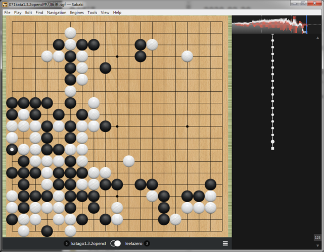Open the Engines menu

pyautogui.click(x=77, y=13)
